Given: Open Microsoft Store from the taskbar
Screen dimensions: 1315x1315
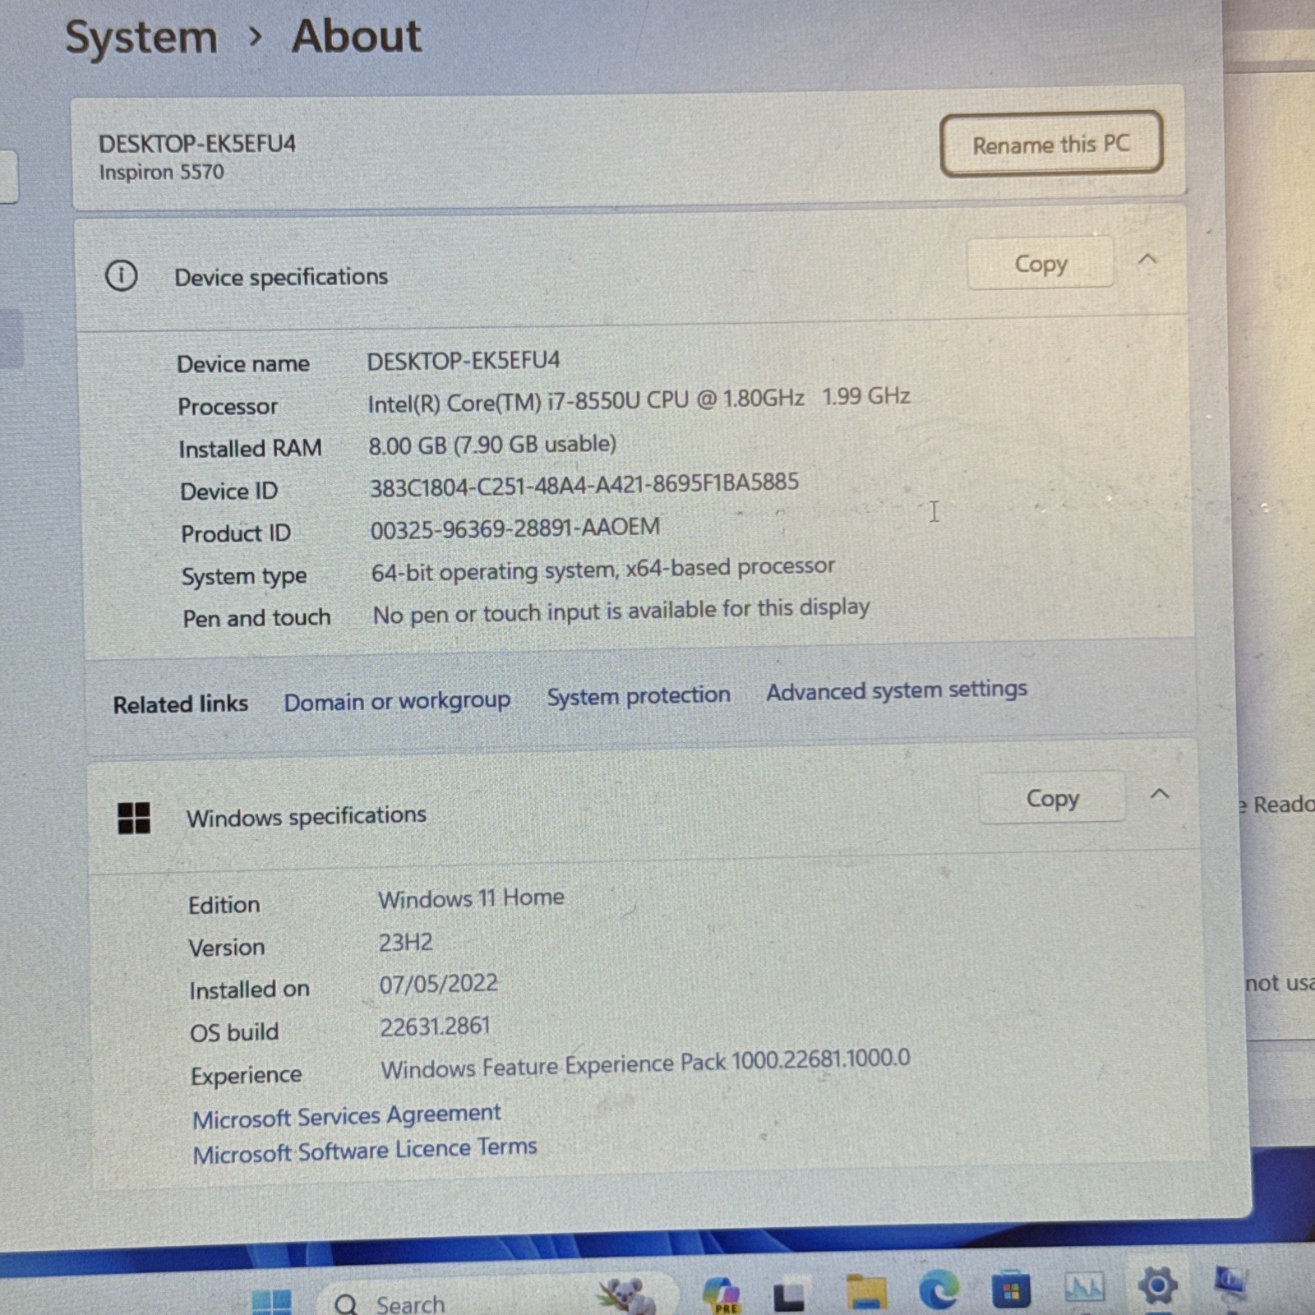Looking at the screenshot, I should (x=1011, y=1290).
